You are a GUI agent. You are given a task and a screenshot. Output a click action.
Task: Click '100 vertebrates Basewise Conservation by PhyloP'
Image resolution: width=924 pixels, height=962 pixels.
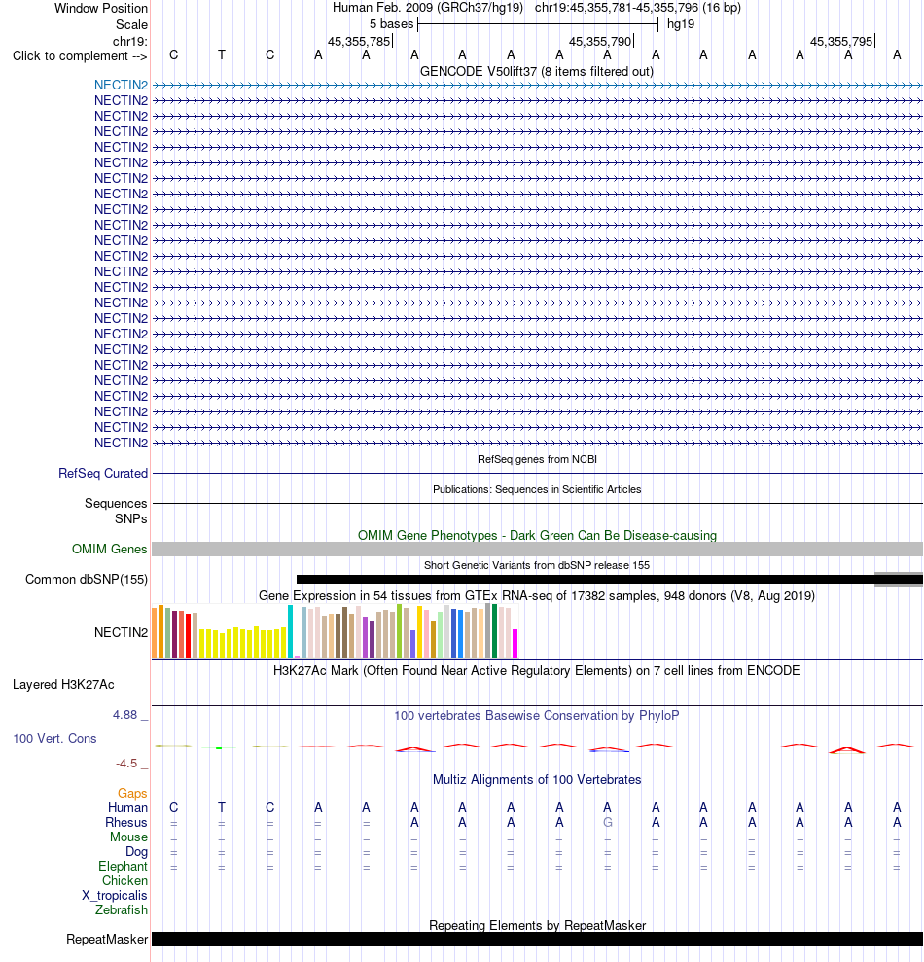(537, 715)
